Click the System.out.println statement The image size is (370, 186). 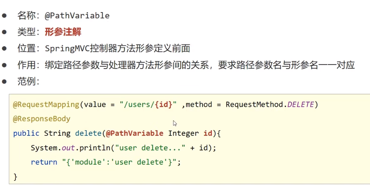point(123,148)
